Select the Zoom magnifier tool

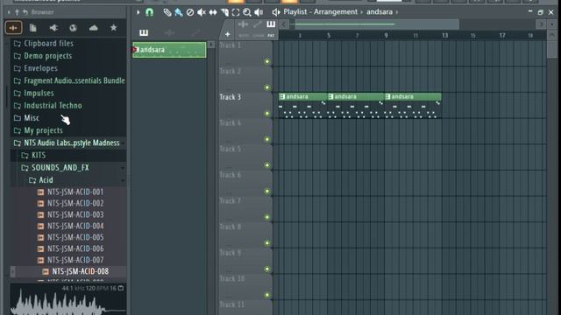[x=247, y=12]
